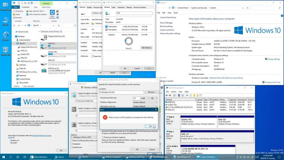Open the Change product key link
Viewport: 284px width, 160px height.
point(272,82)
